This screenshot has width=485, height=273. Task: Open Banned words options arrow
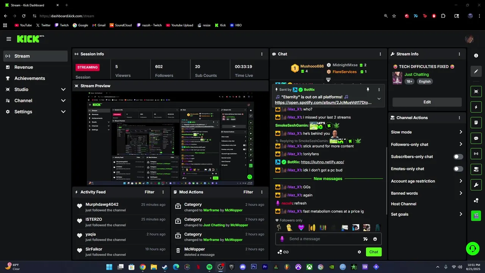461,193
